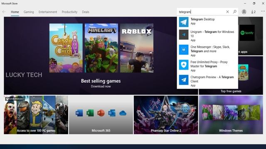The height and width of the screenshot is (149, 266).
Task: Select the Telegram Desktop suggestion
Action: pos(207,22)
